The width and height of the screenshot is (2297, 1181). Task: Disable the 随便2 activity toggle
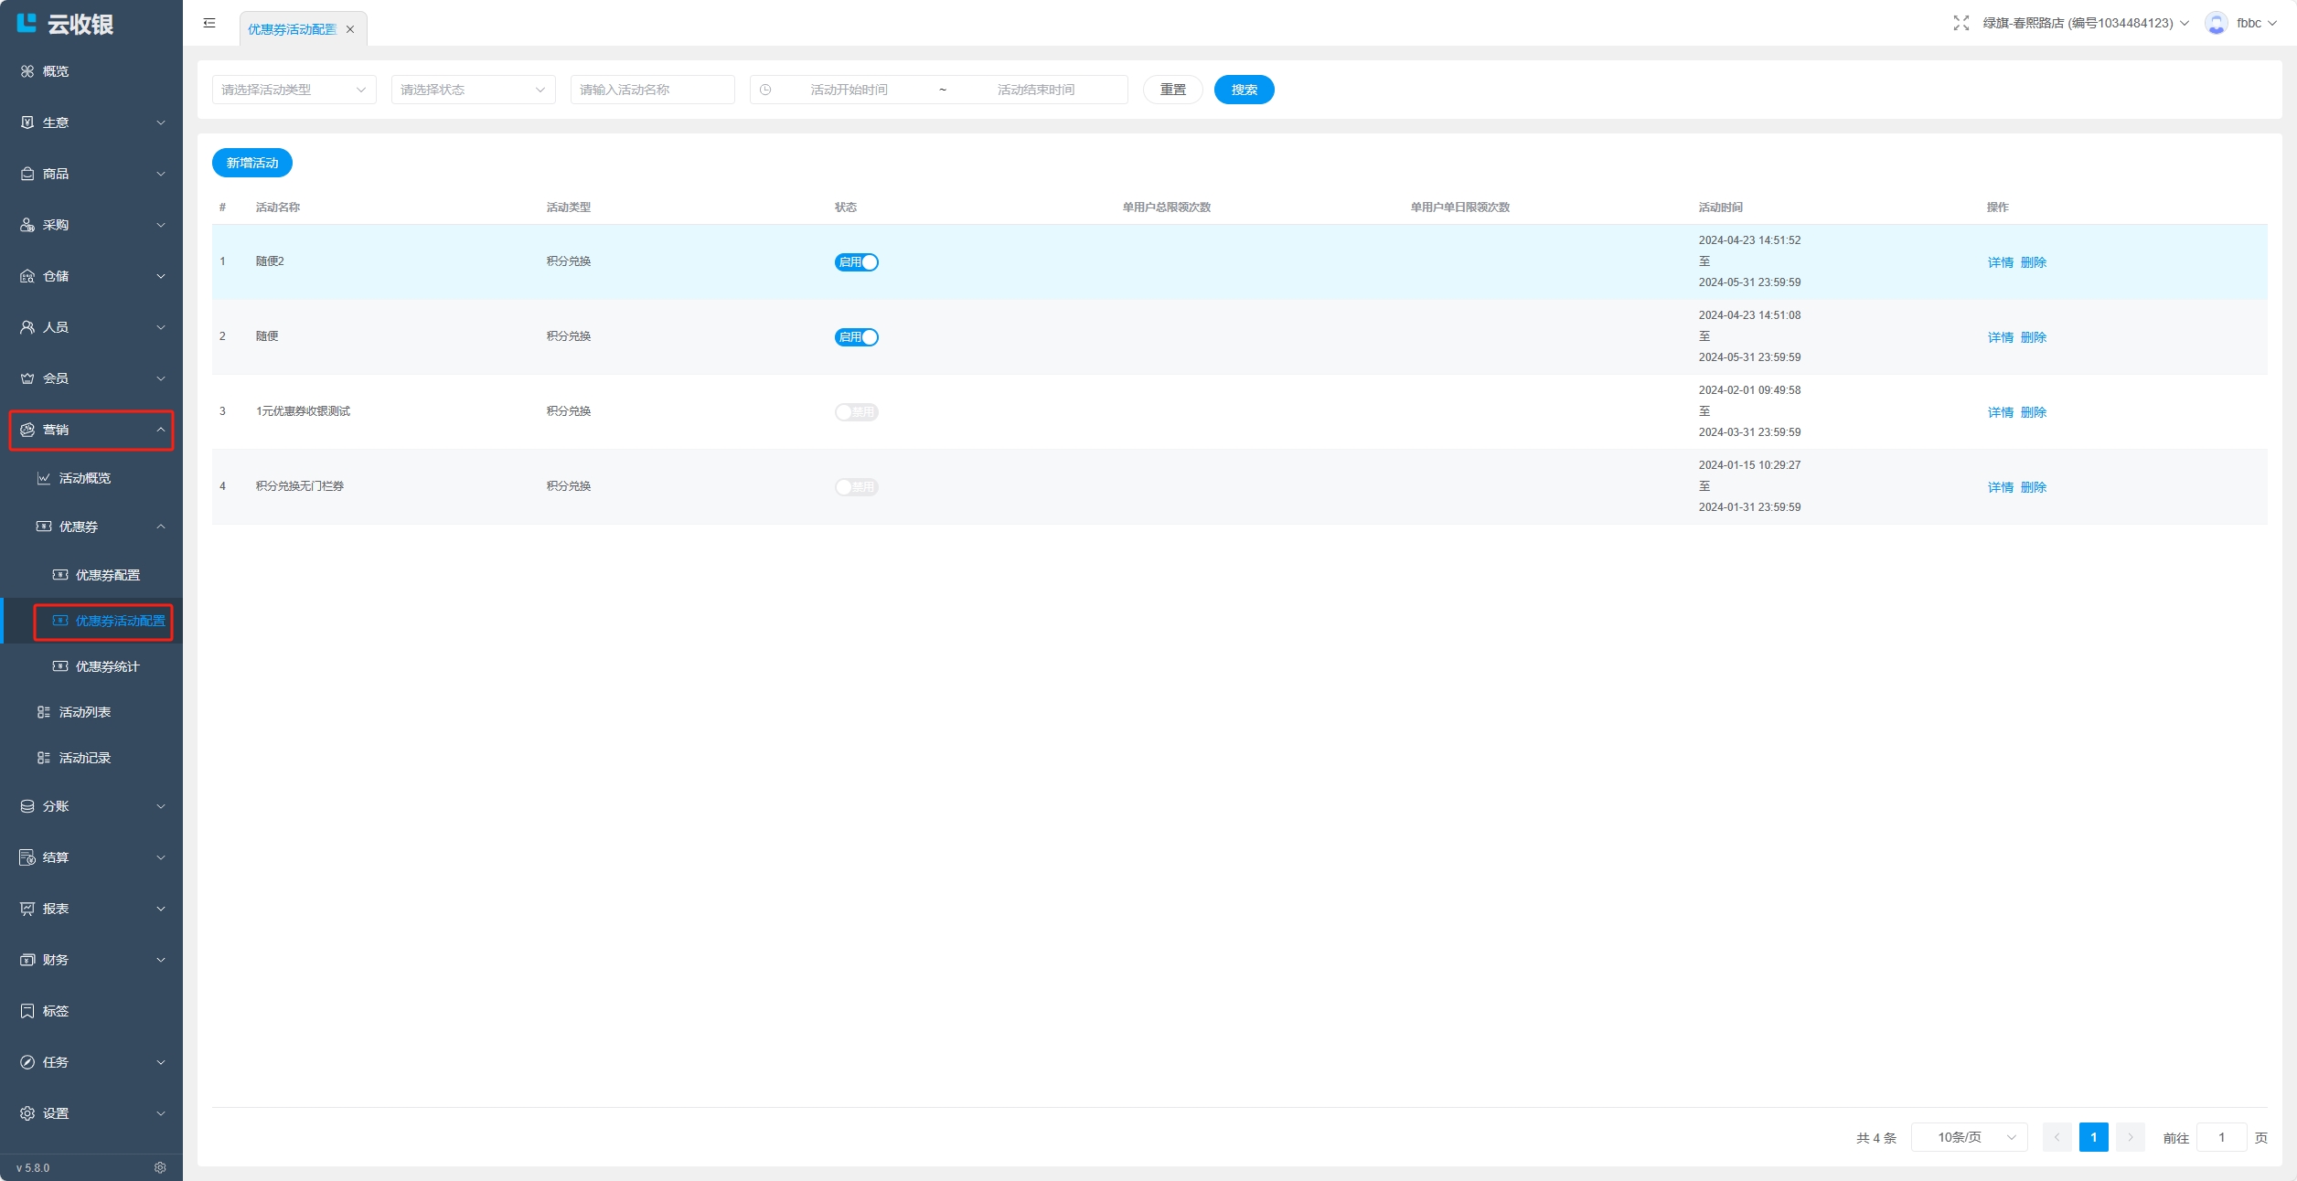pyautogui.click(x=856, y=262)
